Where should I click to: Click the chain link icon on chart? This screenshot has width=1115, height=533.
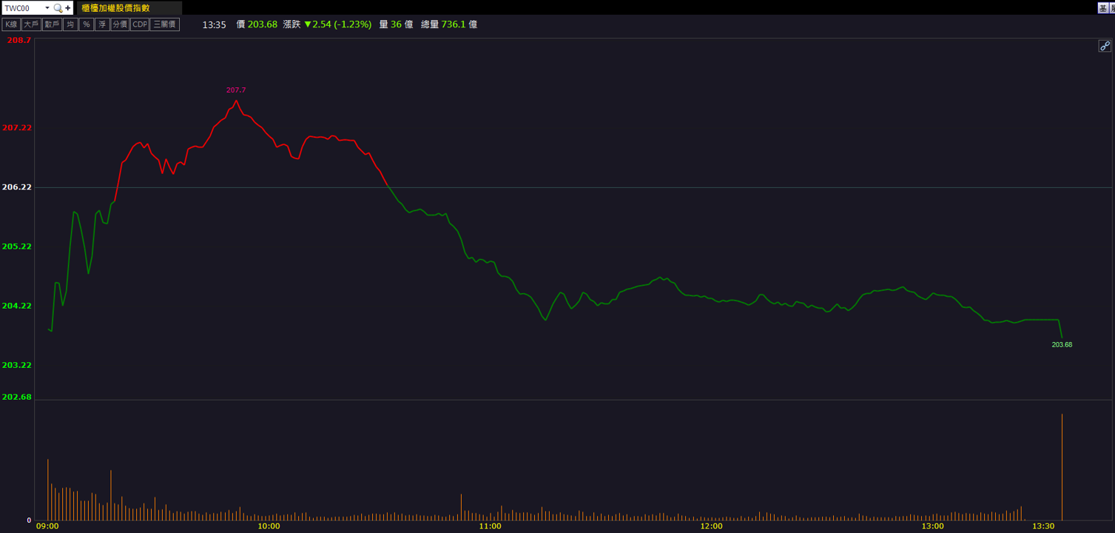[x=1105, y=46]
